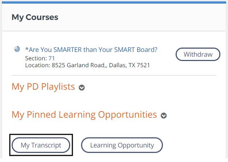
Task: Click empty header area right of My Courses
Action: (145, 17)
